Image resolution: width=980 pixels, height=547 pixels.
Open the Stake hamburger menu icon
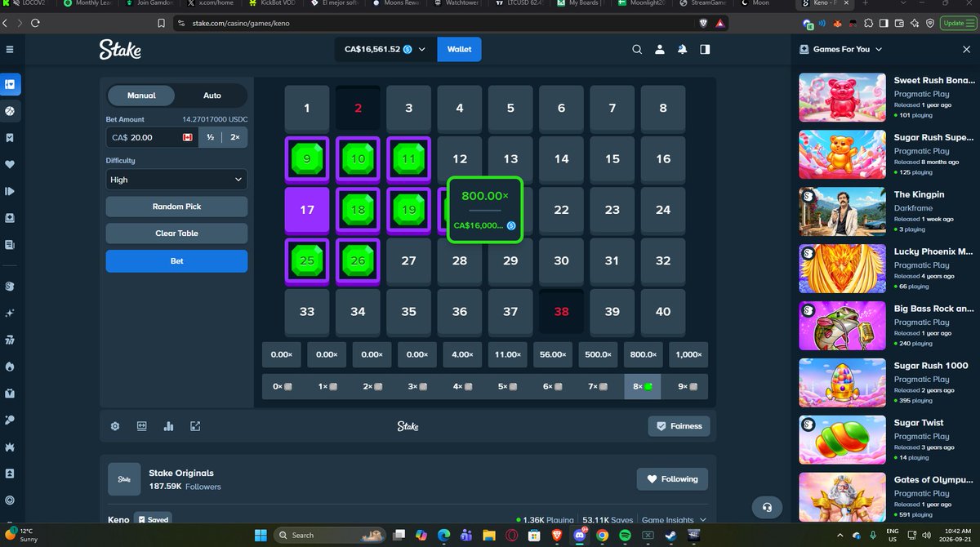click(10, 49)
